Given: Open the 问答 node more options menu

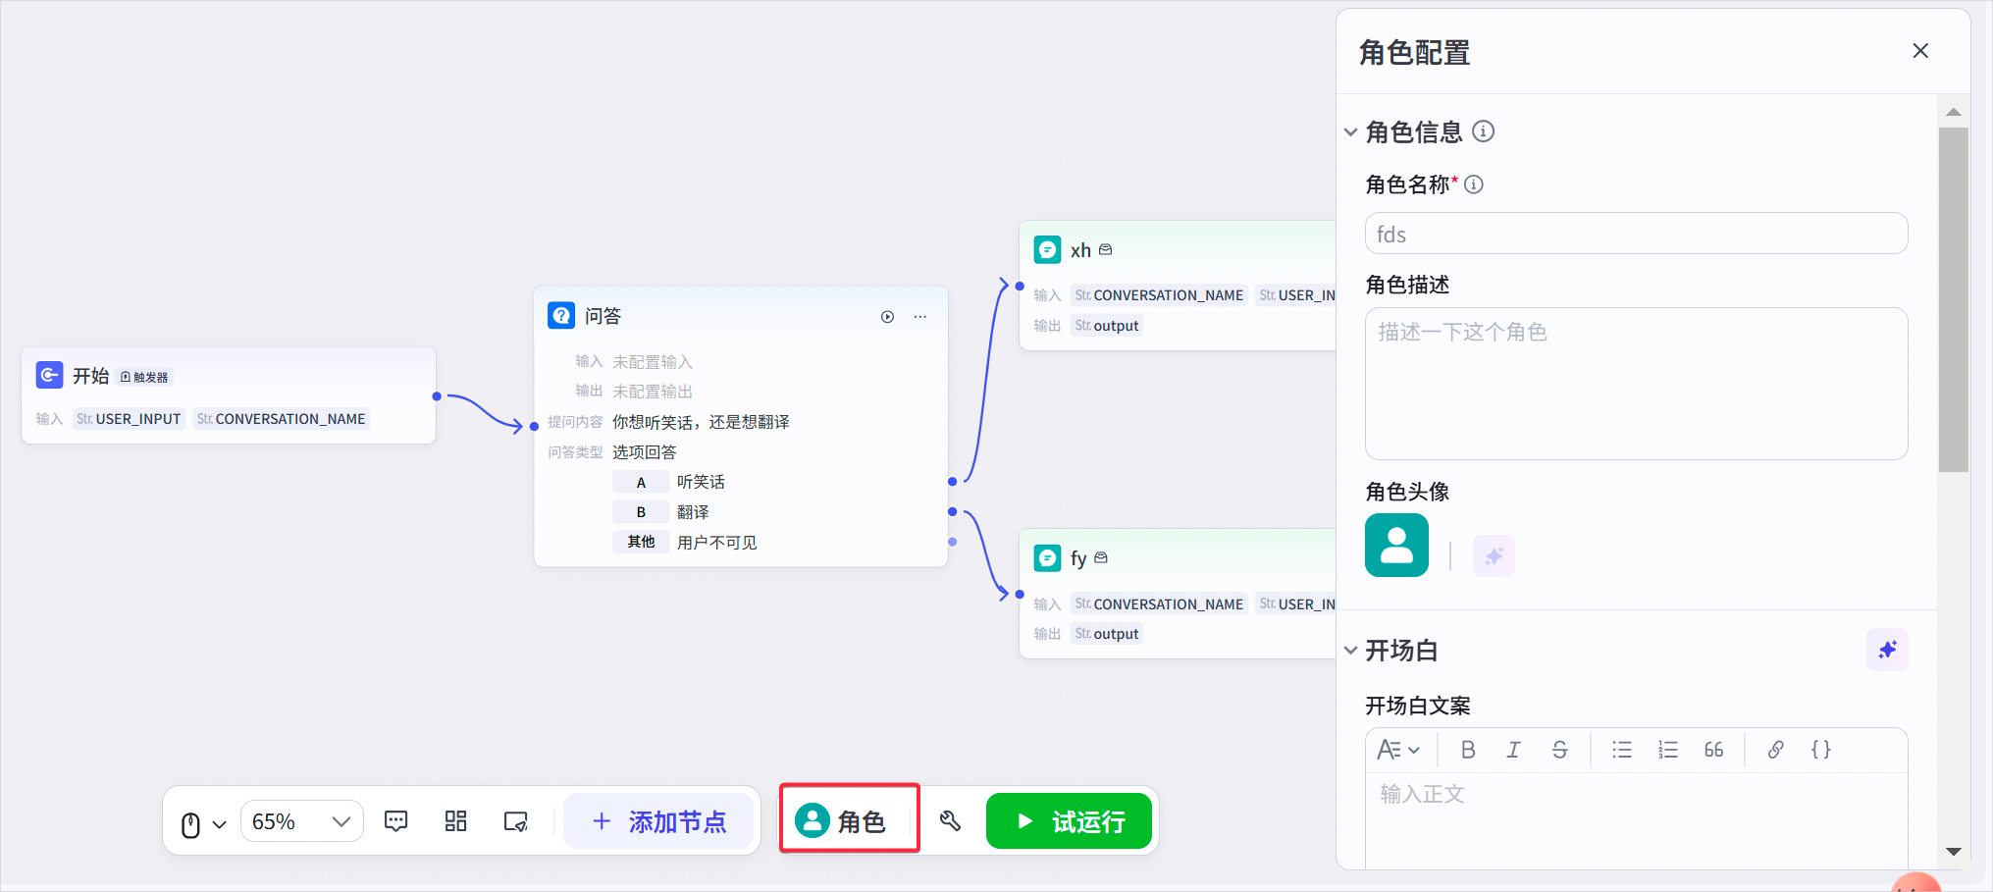Looking at the screenshot, I should pos(919,317).
